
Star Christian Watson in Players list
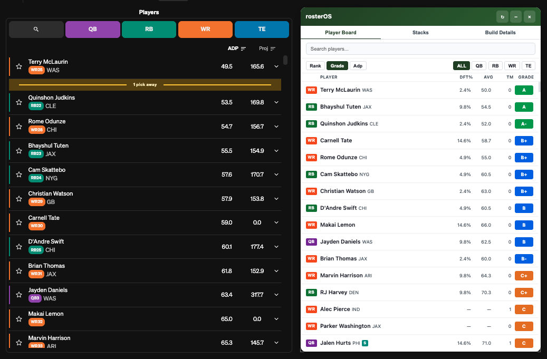point(19,199)
